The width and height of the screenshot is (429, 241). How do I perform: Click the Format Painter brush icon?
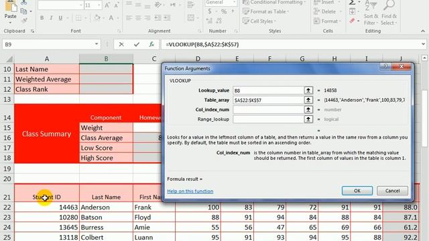(x=24, y=20)
